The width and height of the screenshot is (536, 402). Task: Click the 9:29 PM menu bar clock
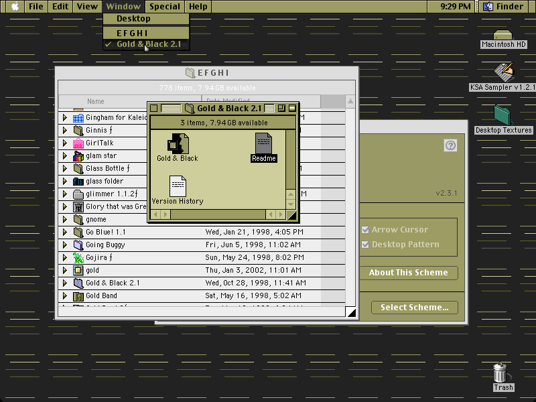(455, 7)
